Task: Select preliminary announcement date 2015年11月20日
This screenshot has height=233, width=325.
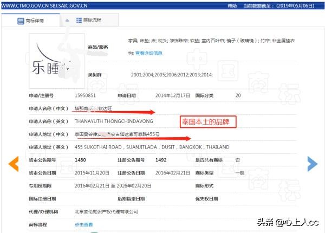Action: (x=92, y=173)
